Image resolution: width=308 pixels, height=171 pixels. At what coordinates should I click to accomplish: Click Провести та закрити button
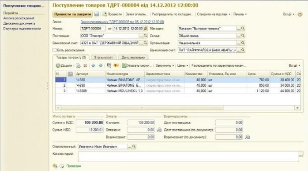(73, 14)
